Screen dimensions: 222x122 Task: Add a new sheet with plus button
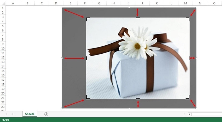pos(46,114)
